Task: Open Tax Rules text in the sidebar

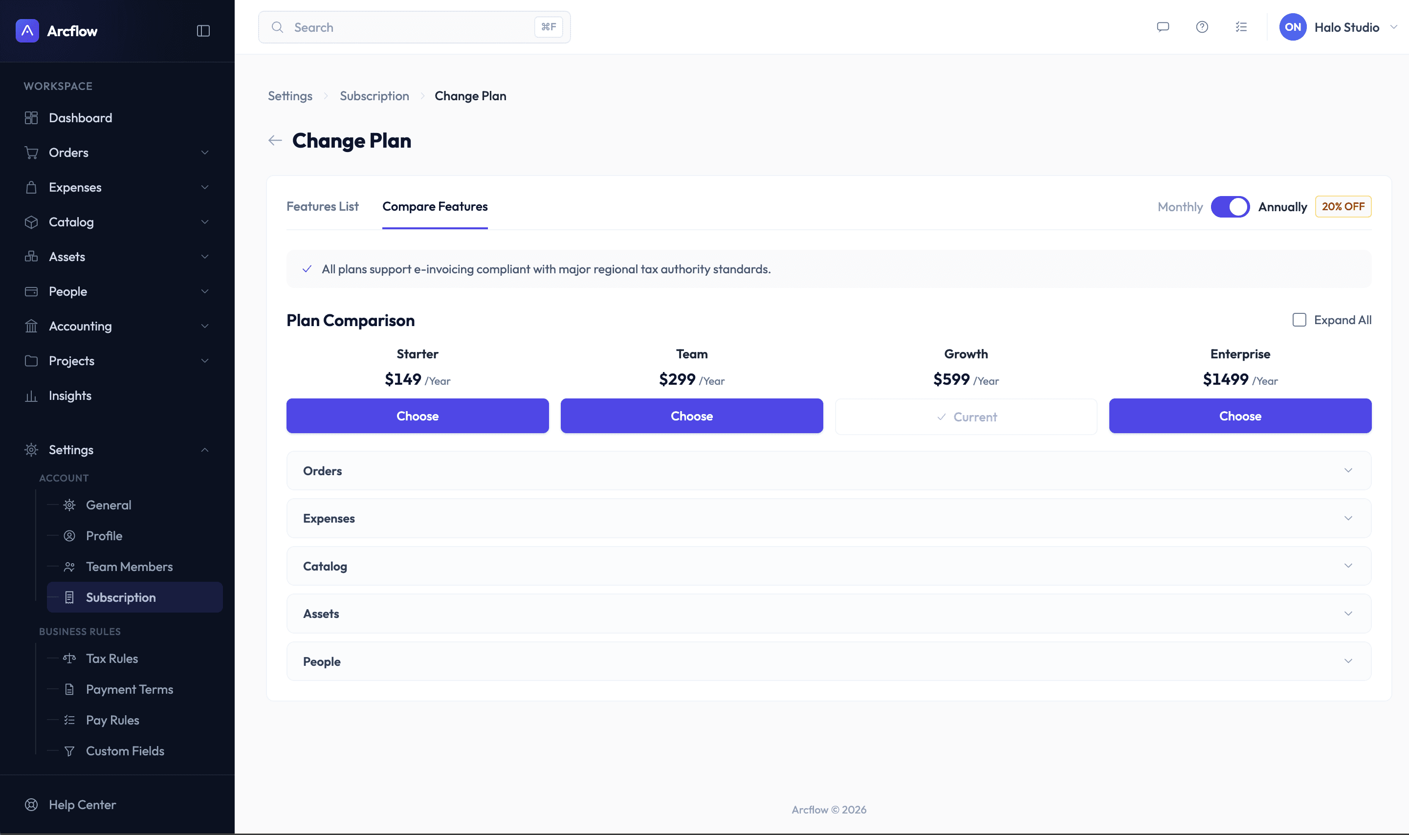Action: 112,659
